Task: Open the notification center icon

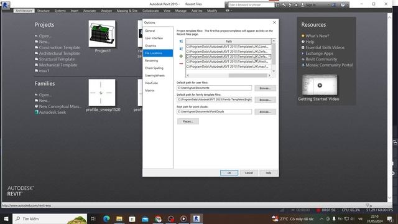Action: coord(390,218)
